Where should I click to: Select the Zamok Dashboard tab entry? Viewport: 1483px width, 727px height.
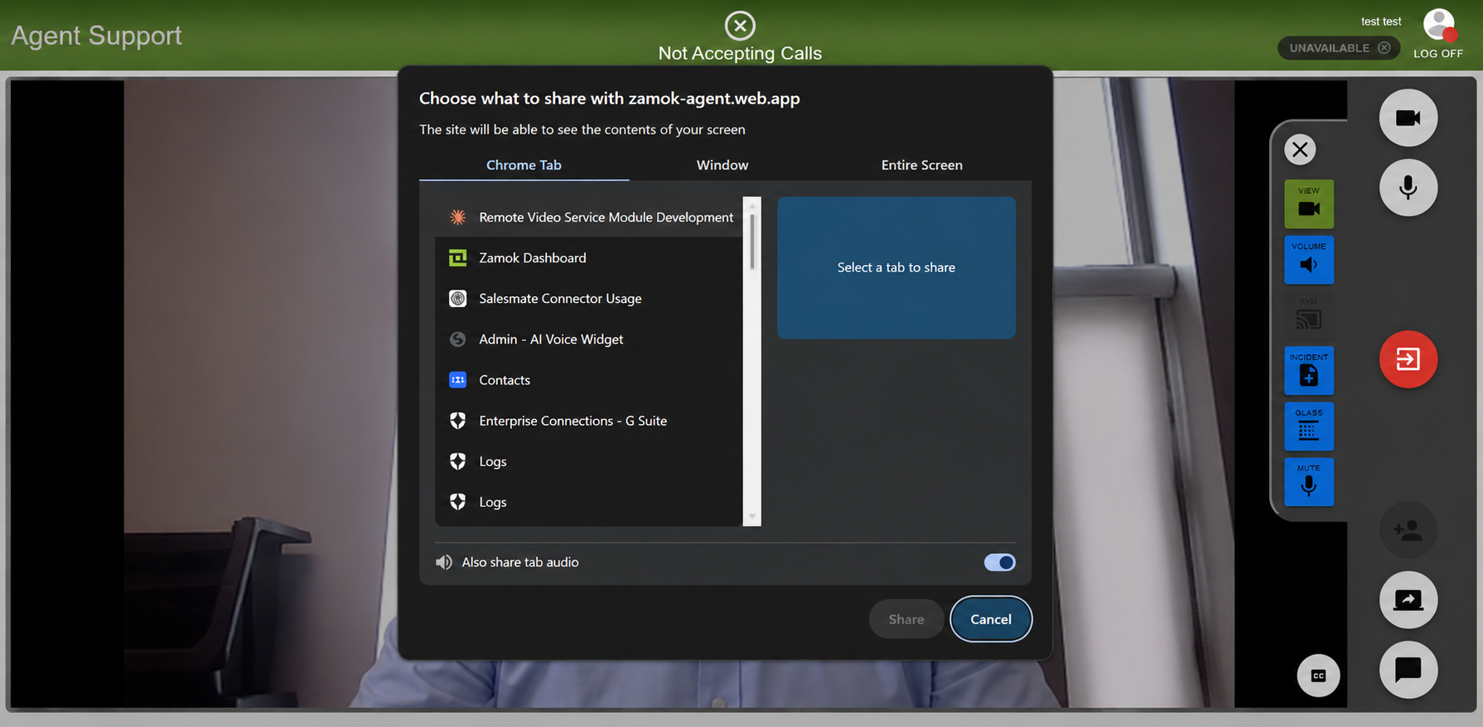(x=589, y=258)
